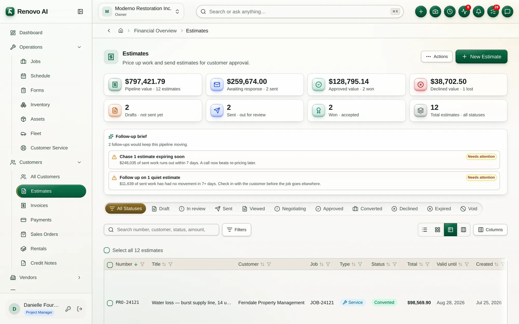The width and height of the screenshot is (519, 324).
Task: Open the Moderno Restoration Inc. company switcher
Action: pos(141,12)
